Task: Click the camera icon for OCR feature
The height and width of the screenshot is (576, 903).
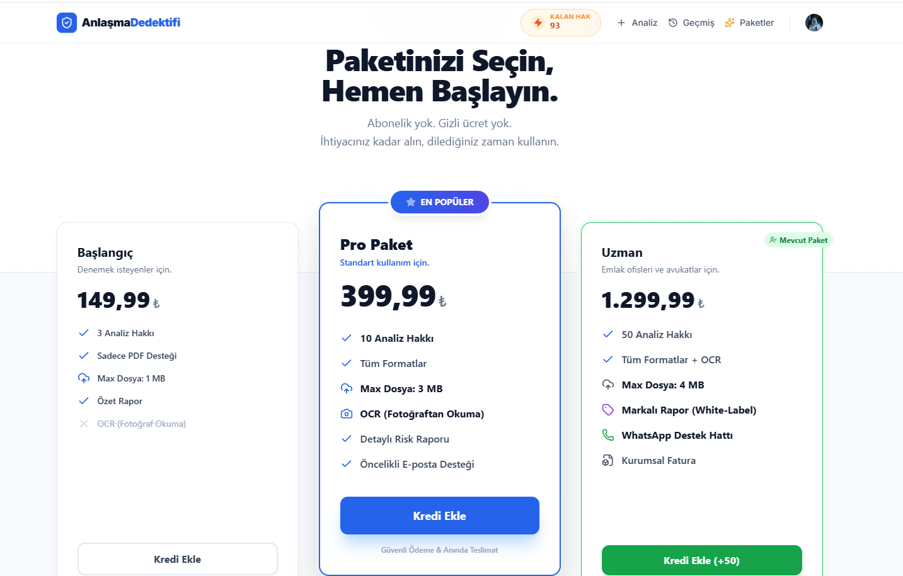Action: [347, 414]
